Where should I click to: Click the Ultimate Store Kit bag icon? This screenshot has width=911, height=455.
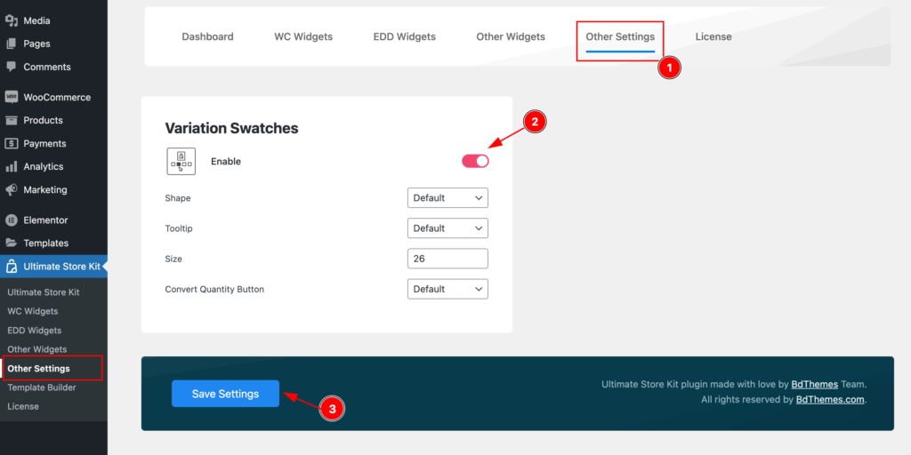coord(11,267)
